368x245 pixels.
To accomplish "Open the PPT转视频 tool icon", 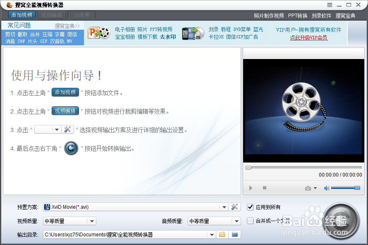I will [x=99, y=34].
